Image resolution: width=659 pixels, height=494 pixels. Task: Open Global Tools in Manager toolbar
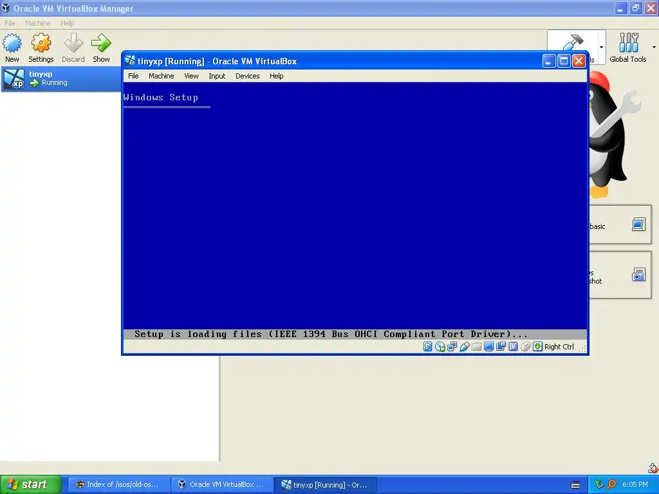[628, 48]
